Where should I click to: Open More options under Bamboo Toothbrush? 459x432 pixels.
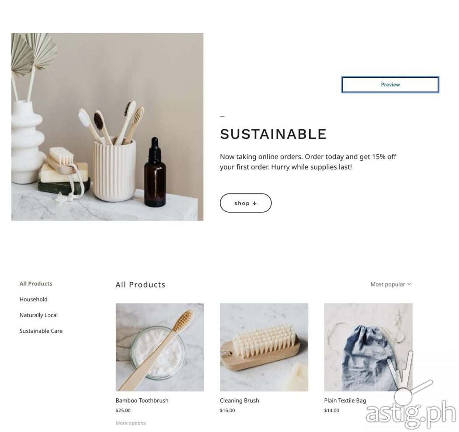pos(131,423)
